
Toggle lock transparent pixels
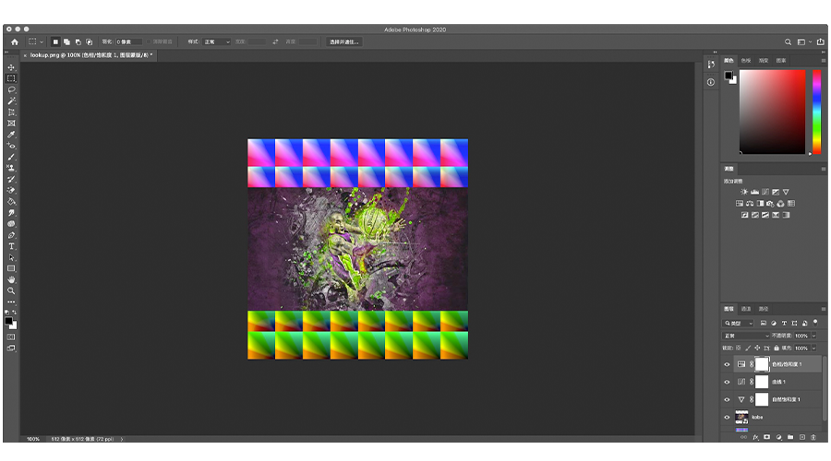tap(739, 348)
